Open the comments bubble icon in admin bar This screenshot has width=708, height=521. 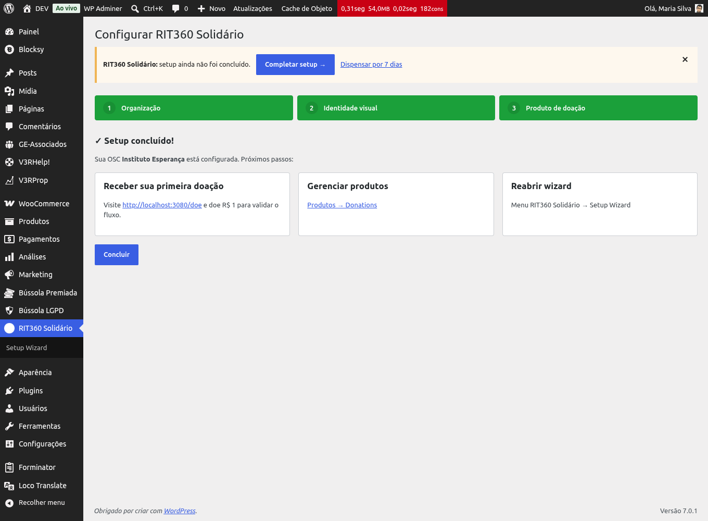(x=176, y=8)
